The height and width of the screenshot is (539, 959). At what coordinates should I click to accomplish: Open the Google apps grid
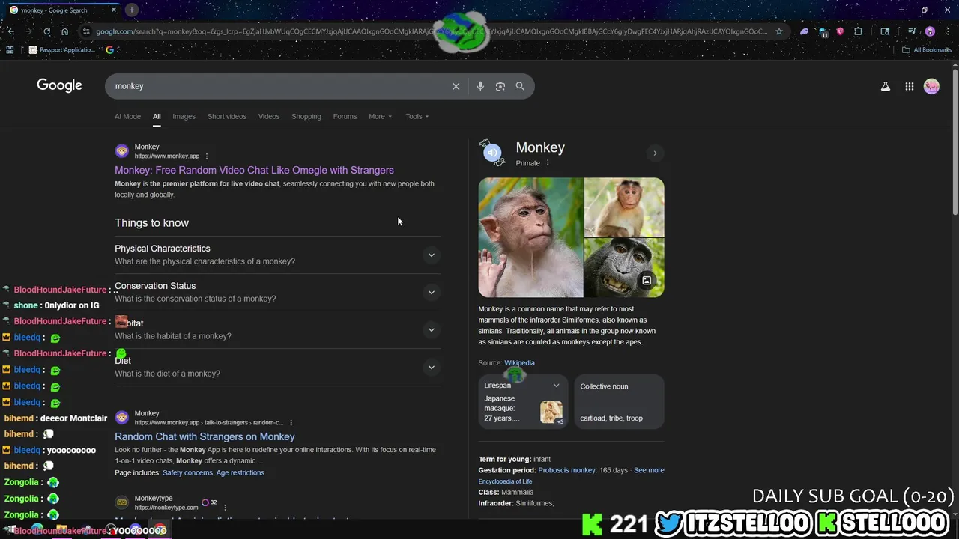click(910, 86)
